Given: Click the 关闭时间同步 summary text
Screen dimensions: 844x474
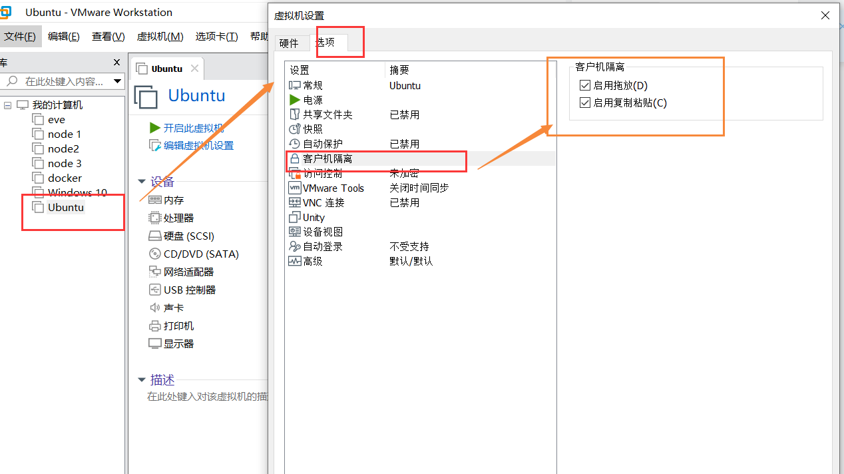Looking at the screenshot, I should click(419, 188).
